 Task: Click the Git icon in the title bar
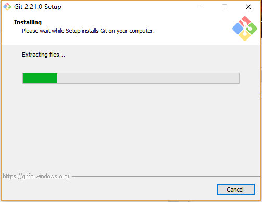[7, 7]
